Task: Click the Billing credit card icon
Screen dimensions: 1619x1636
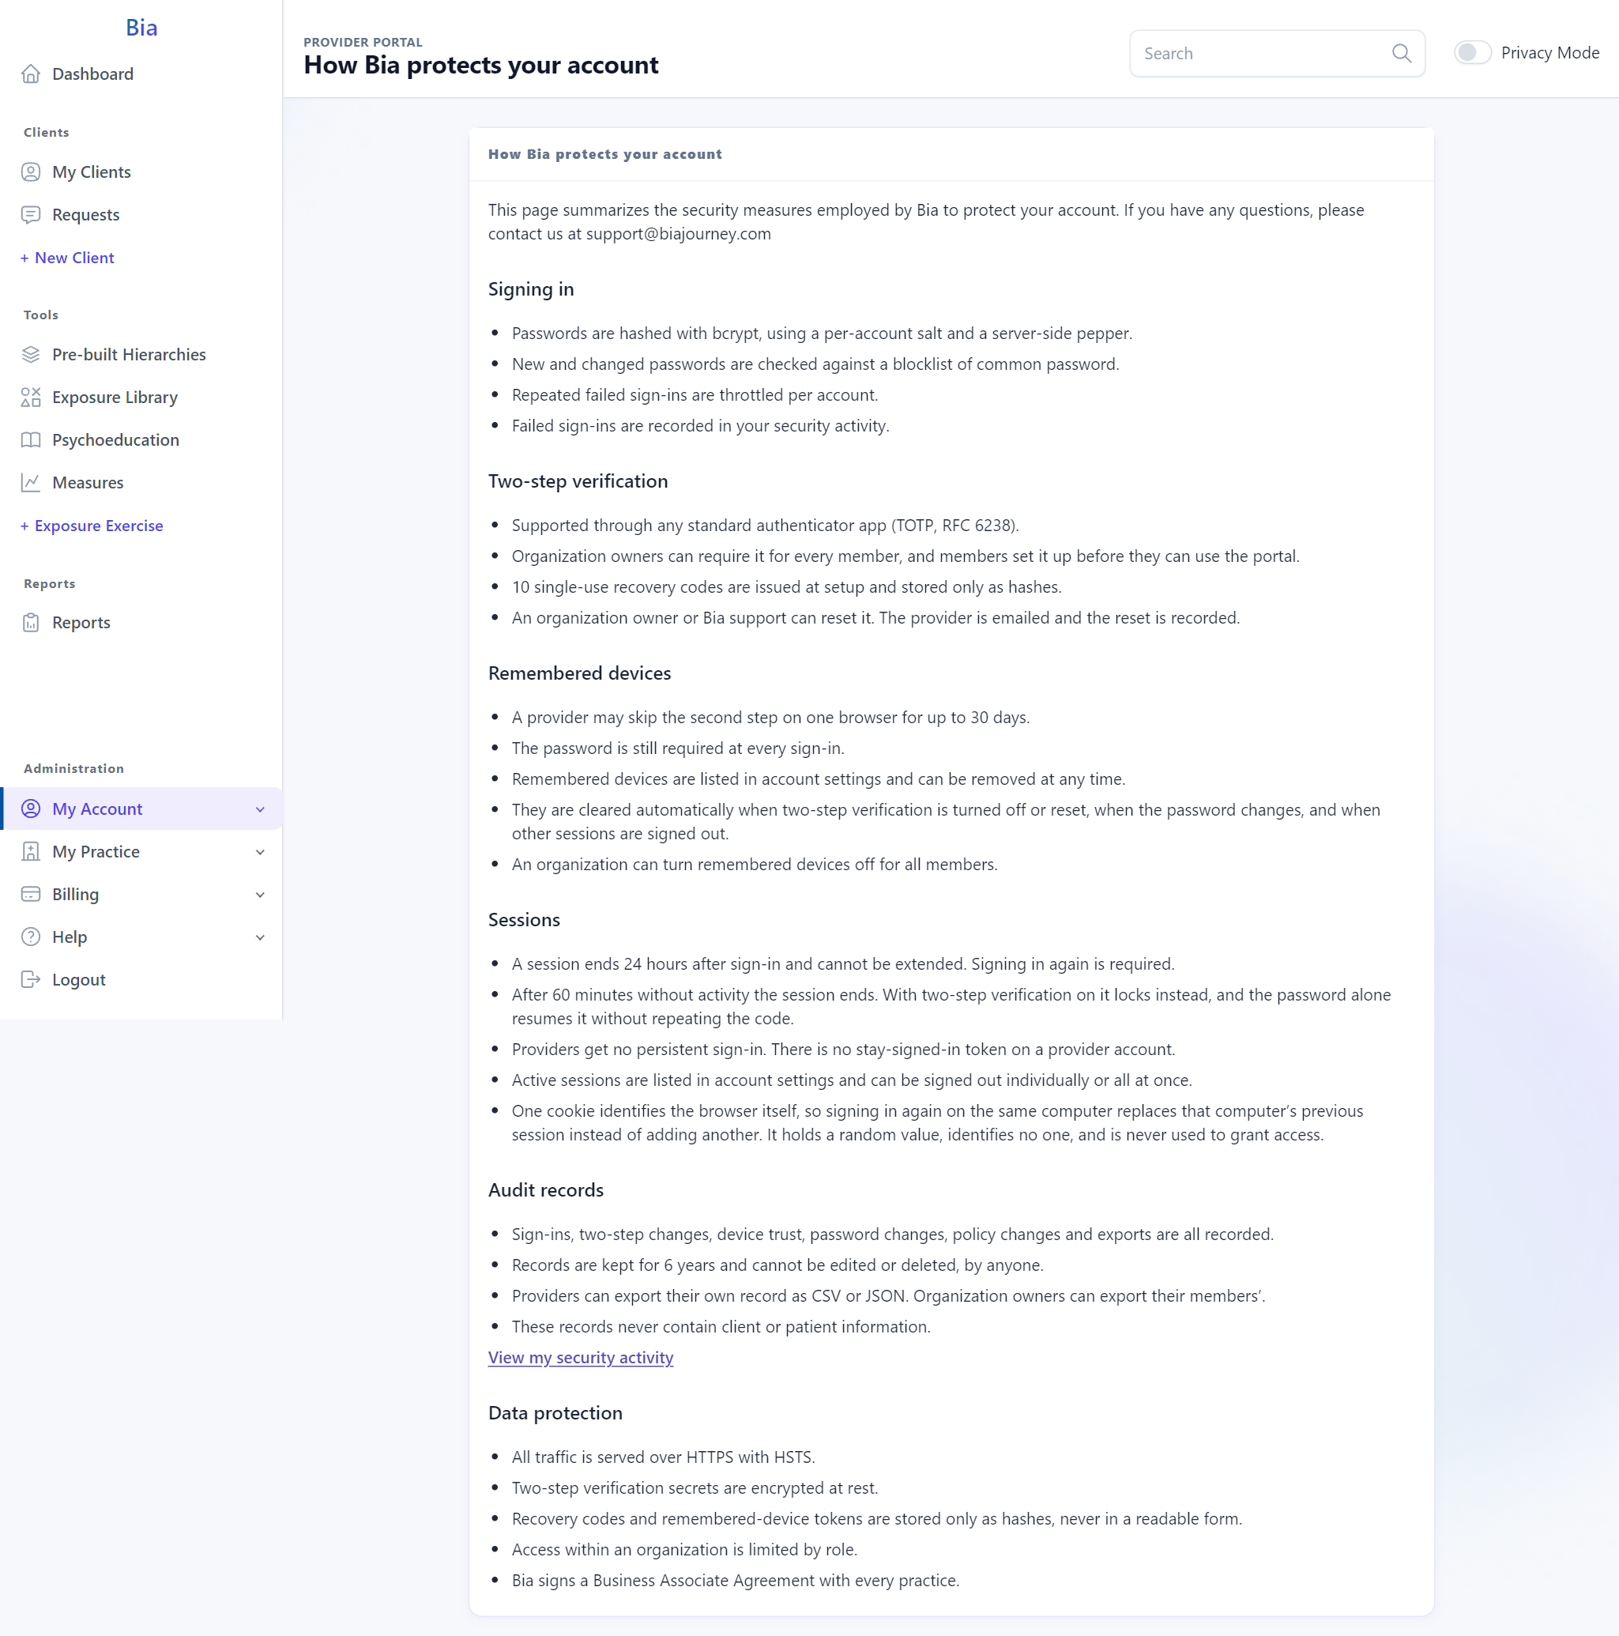Action: [31, 894]
